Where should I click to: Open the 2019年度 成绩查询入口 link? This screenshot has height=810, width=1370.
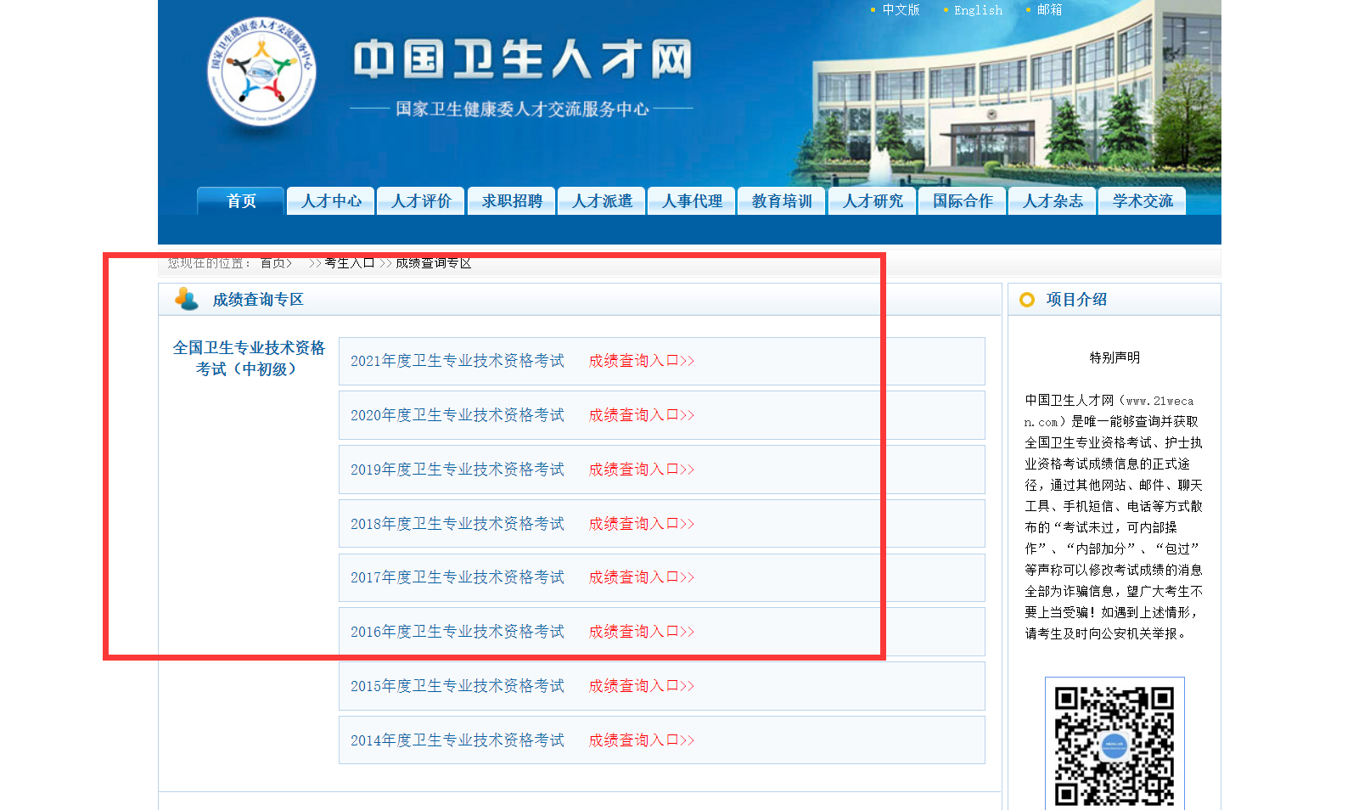pyautogui.click(x=641, y=470)
